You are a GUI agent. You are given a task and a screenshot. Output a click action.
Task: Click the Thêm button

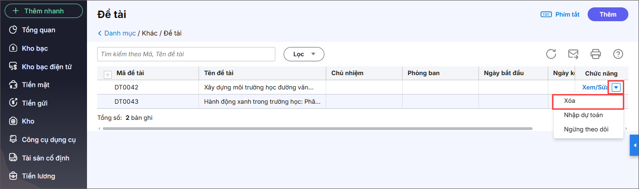click(x=608, y=14)
